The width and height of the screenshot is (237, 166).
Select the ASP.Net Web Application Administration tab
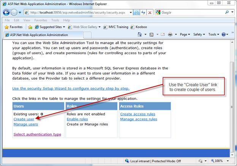tap(43, 35)
